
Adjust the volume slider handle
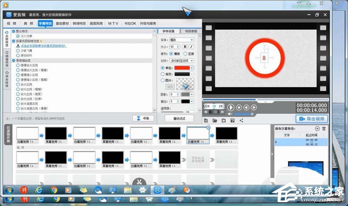click(x=252, y=114)
